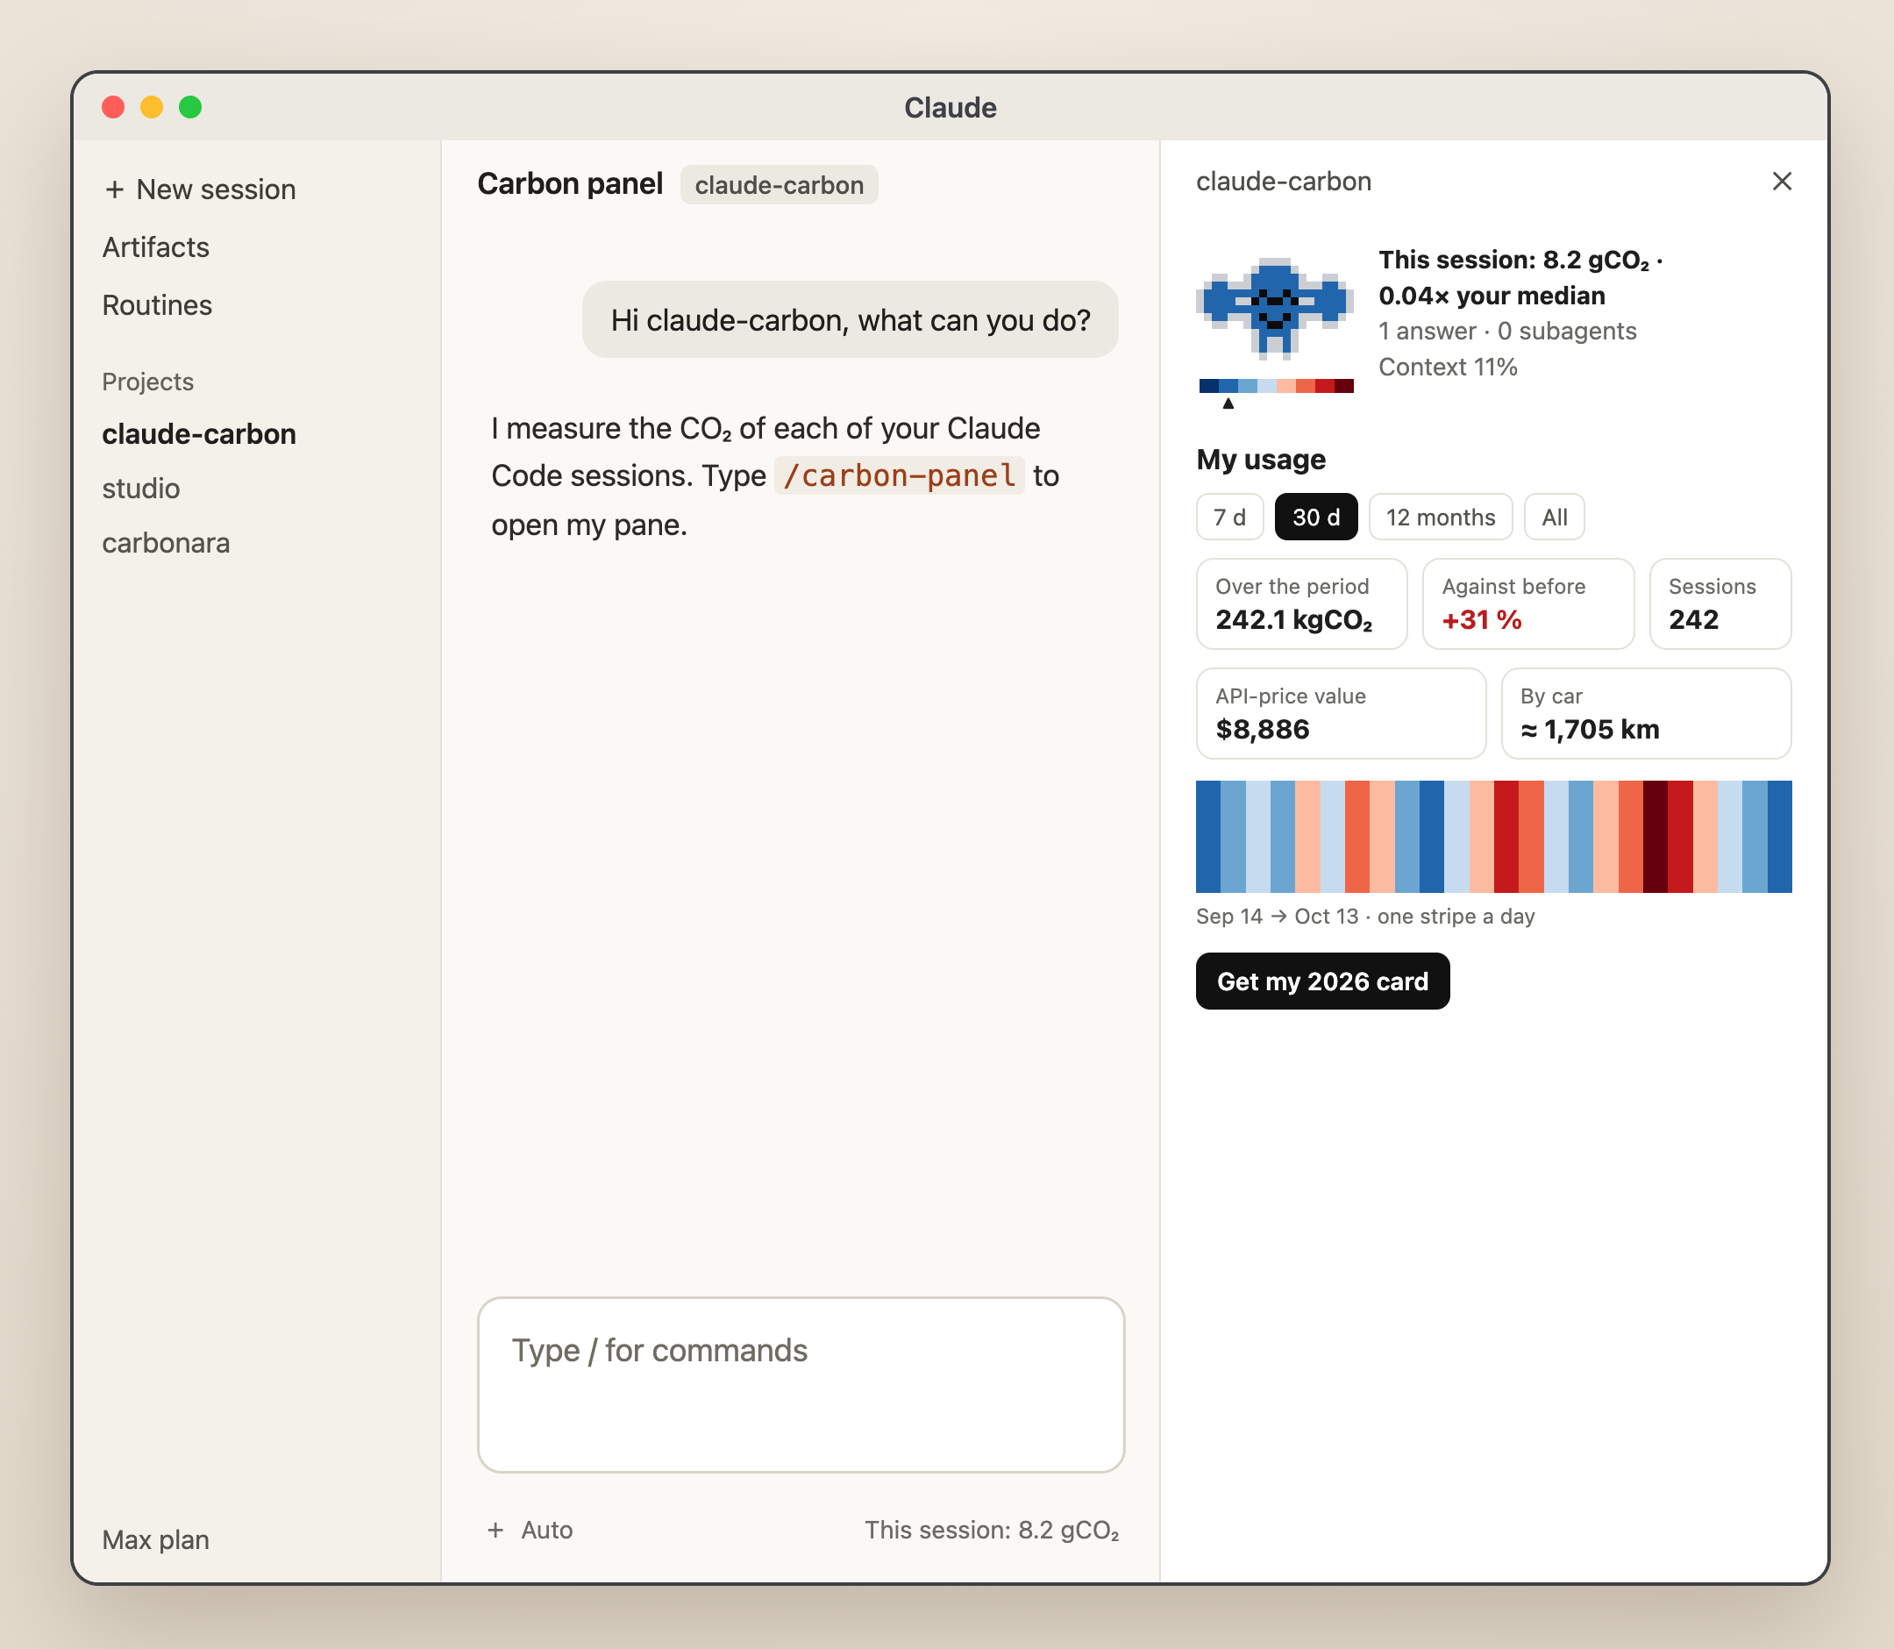The height and width of the screenshot is (1649, 1894).
Task: Open Routines in the sidebar
Action: 157,305
